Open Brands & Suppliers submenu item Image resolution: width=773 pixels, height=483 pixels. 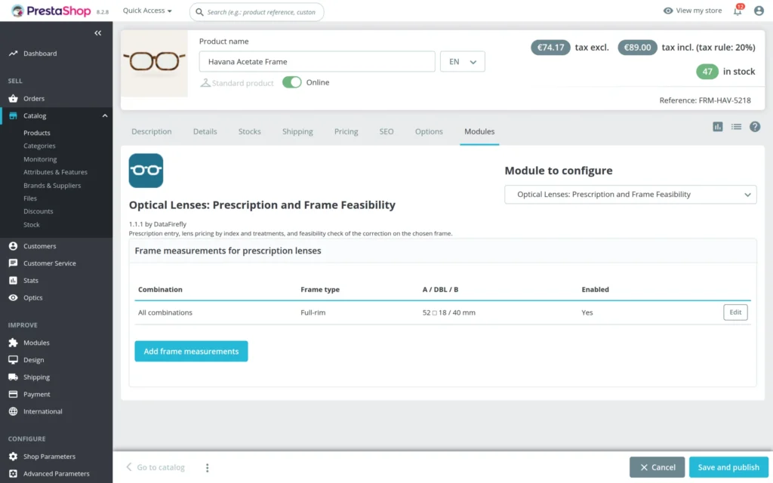pyautogui.click(x=52, y=186)
